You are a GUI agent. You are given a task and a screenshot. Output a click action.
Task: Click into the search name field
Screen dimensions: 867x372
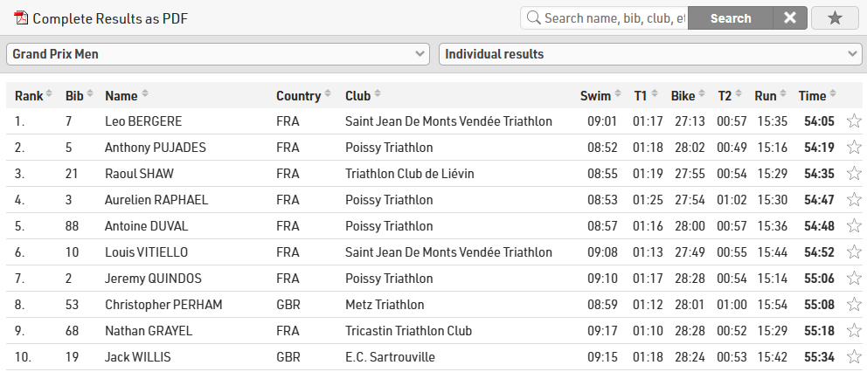[614, 17]
